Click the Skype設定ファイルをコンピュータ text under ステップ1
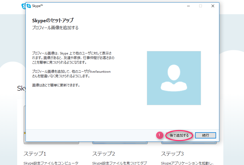This screenshot has height=165, width=244. point(51,163)
